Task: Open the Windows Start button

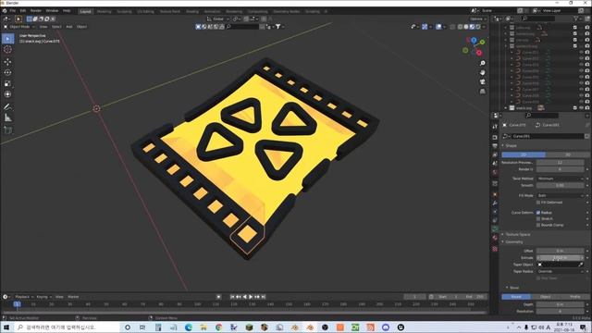Action: [6, 327]
